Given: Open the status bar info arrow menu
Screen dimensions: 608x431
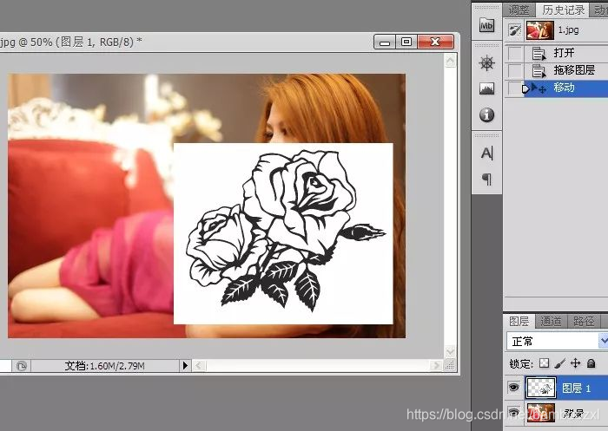Looking at the screenshot, I should [185, 365].
